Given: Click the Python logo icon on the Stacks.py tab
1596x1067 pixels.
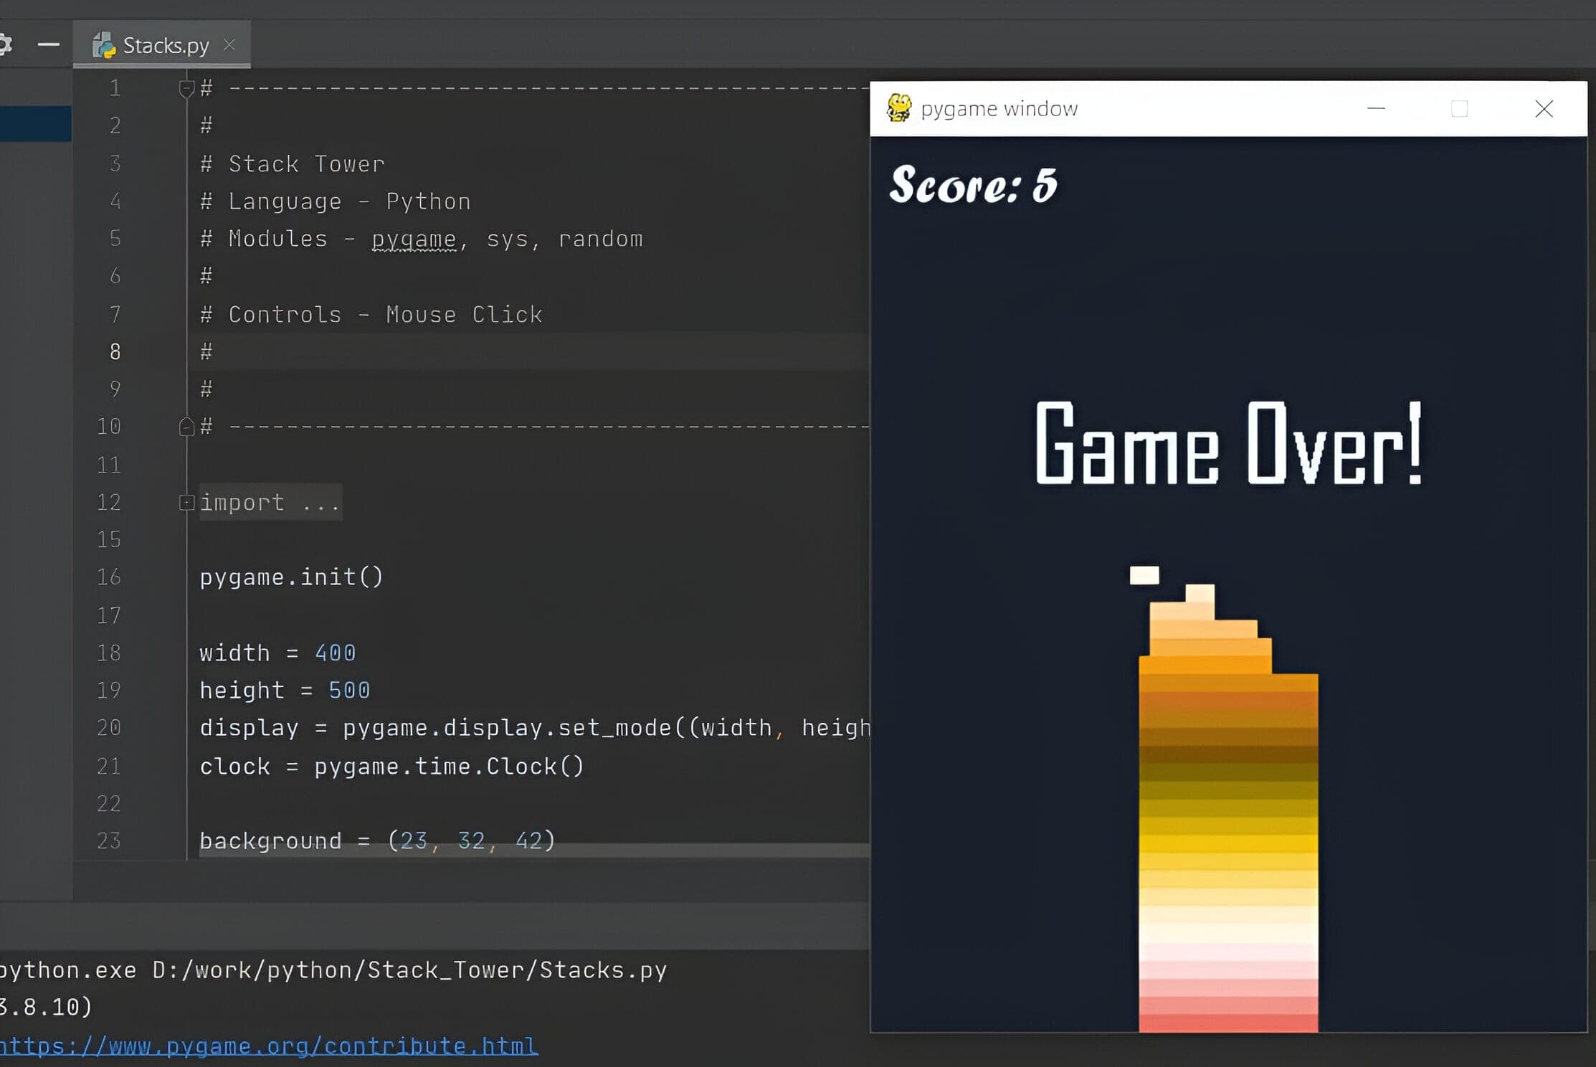Looking at the screenshot, I should tap(103, 44).
